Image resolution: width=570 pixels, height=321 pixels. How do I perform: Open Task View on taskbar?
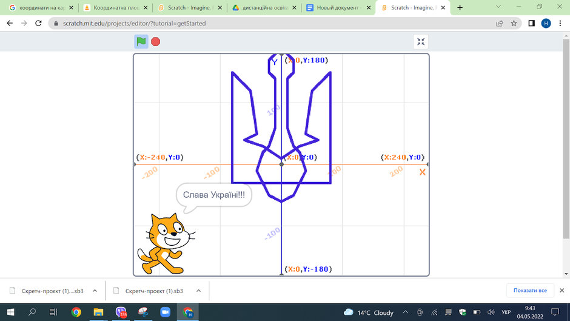click(53, 313)
